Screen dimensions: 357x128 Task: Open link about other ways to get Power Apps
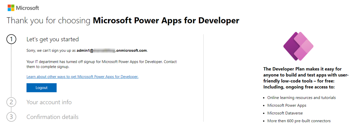pyautogui.click(x=82, y=77)
